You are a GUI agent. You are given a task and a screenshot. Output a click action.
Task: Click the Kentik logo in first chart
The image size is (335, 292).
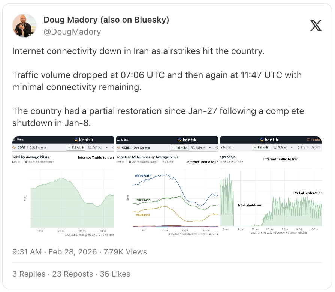click(84, 140)
